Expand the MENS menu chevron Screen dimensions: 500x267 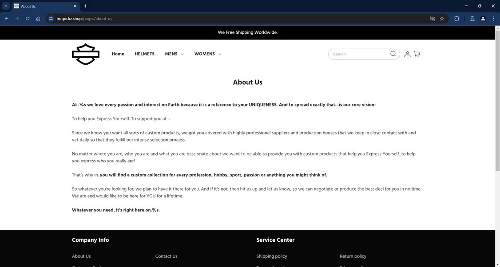pos(183,54)
